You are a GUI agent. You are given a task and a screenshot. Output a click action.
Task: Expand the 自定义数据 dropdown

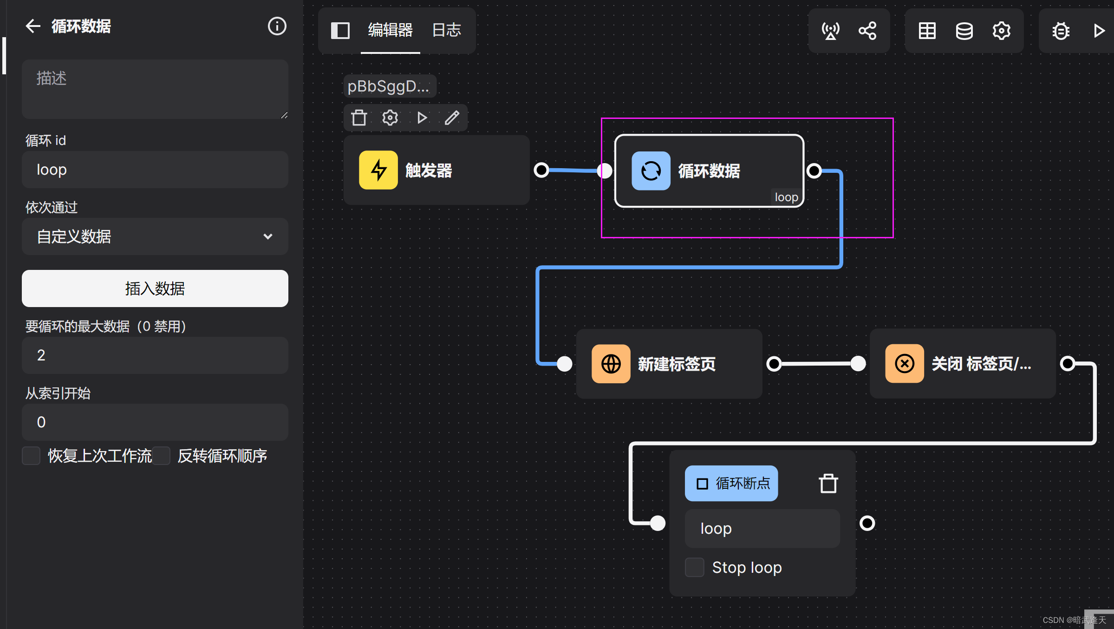(x=155, y=236)
